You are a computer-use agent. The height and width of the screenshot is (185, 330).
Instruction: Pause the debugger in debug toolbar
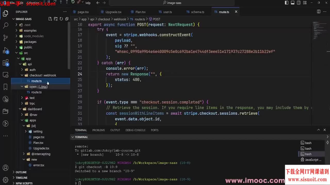(48, 2)
